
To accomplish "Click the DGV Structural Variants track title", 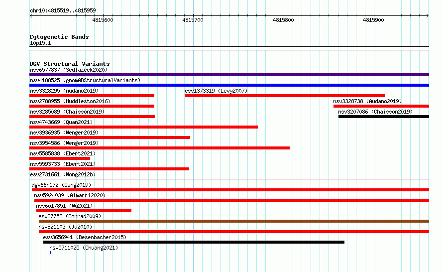I will [x=70, y=64].
